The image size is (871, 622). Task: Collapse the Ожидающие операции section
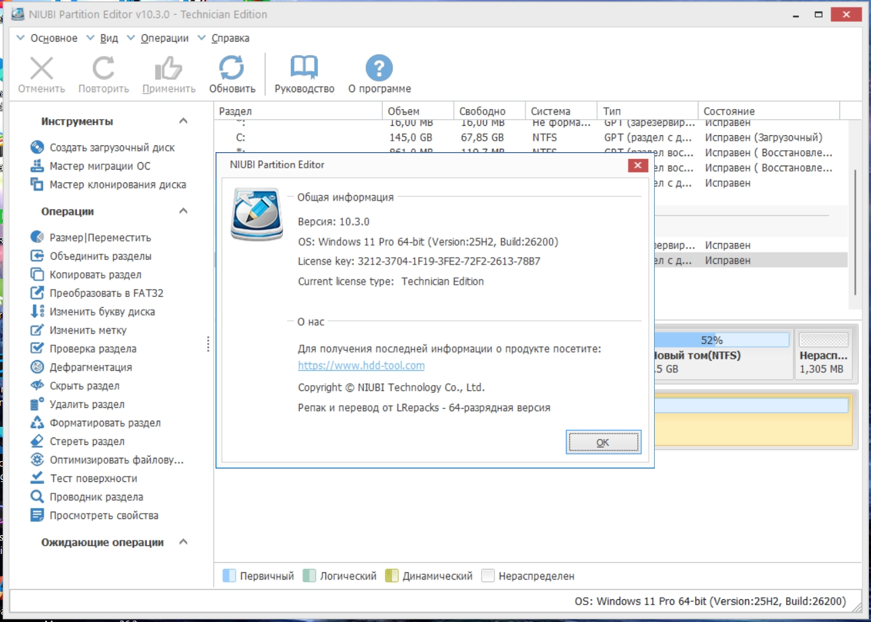point(183,542)
